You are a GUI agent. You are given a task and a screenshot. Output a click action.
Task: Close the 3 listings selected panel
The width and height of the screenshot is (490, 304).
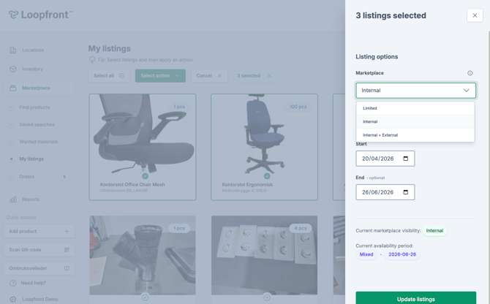tap(475, 15)
